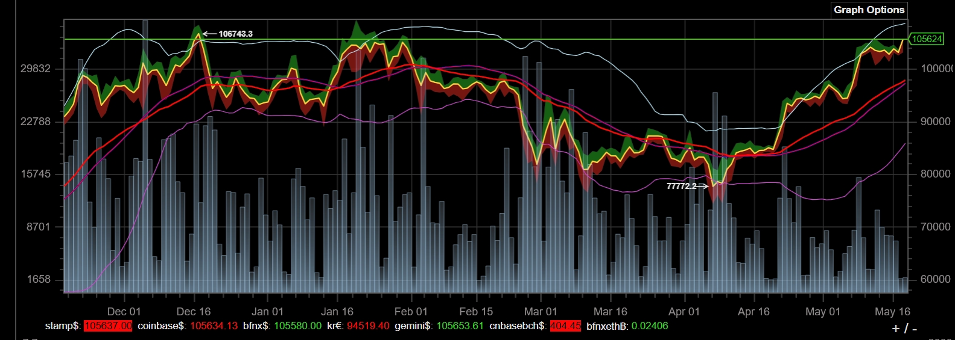Click the coinbase$ price 105634.13
The height and width of the screenshot is (340, 955).
coord(214,326)
